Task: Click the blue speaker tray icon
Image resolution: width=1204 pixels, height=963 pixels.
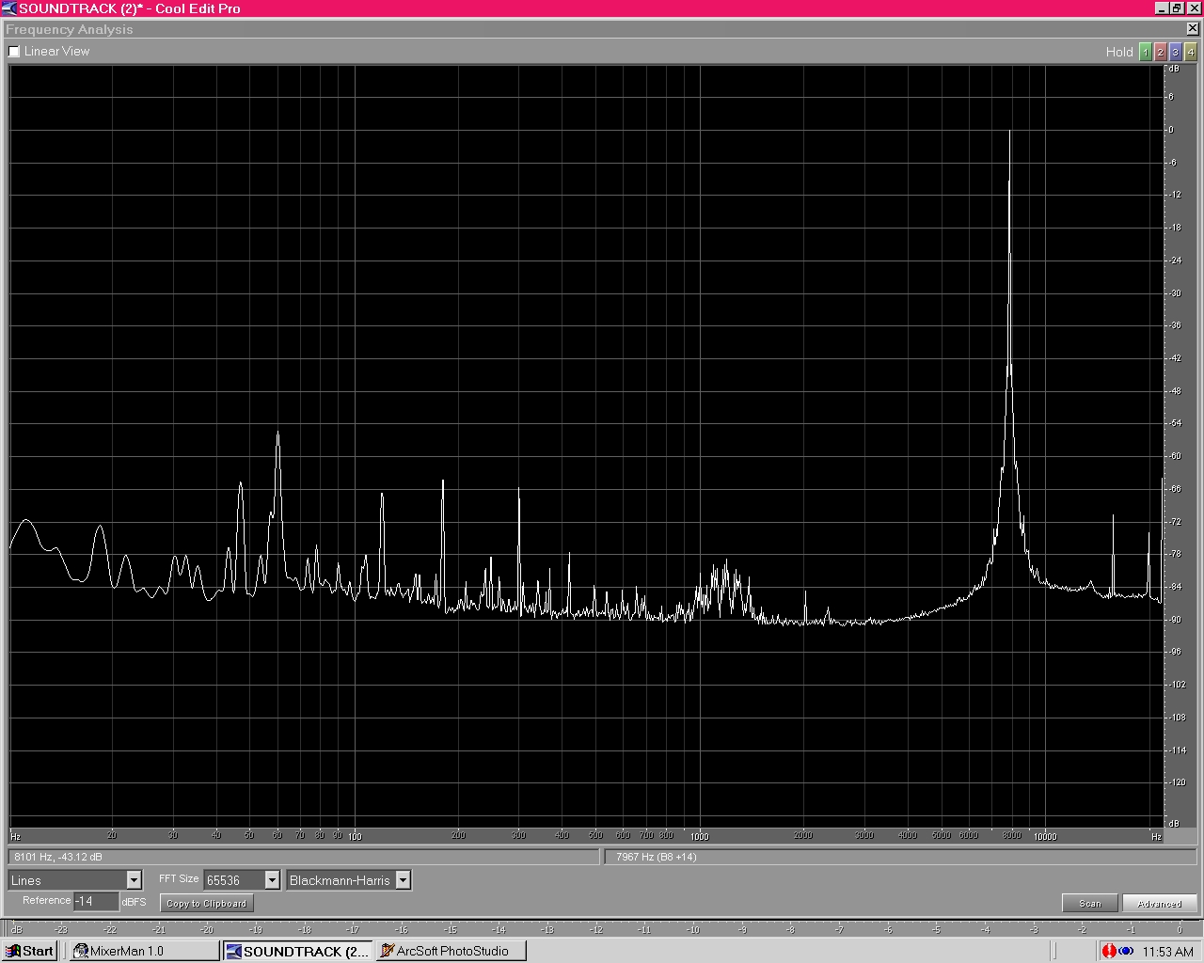Action: 1125,952
